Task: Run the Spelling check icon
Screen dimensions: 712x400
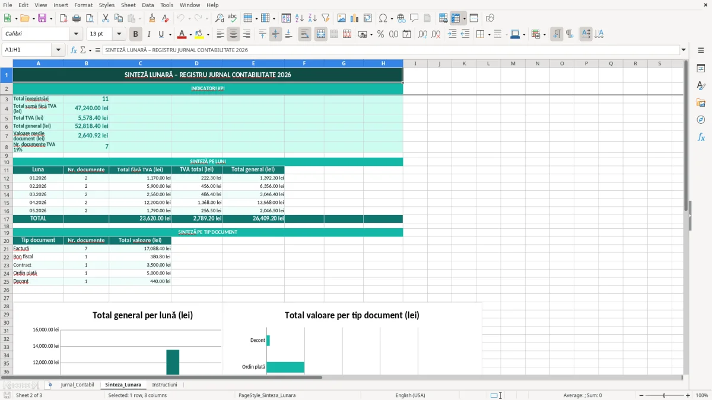Action: pyautogui.click(x=233, y=18)
